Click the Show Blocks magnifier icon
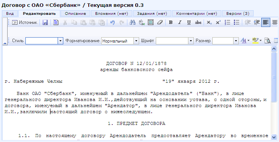Screen dimensions: 279x142 (267, 41)
